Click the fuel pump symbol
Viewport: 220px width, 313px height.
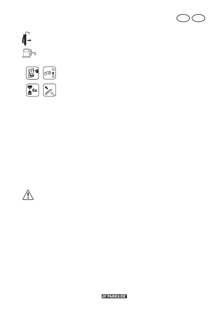pyautogui.click(x=27, y=53)
